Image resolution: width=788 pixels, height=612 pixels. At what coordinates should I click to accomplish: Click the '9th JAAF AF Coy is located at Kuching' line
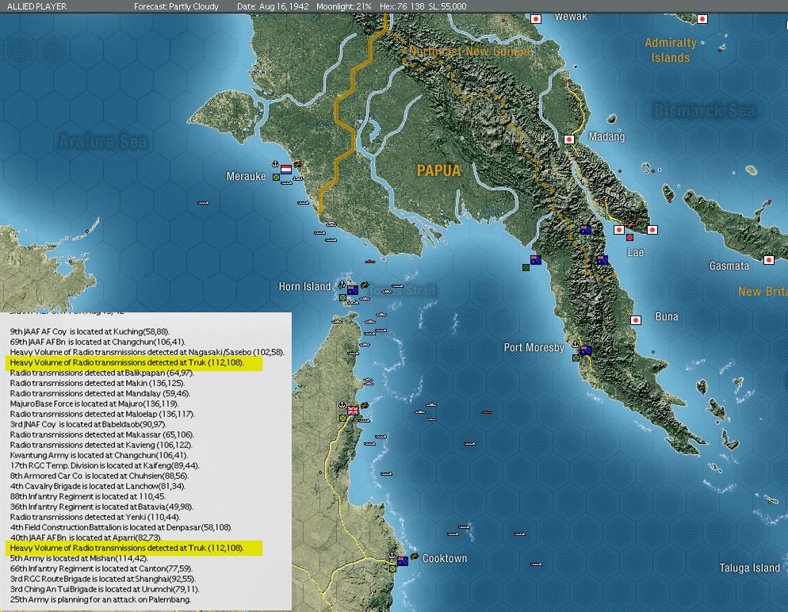pos(90,331)
